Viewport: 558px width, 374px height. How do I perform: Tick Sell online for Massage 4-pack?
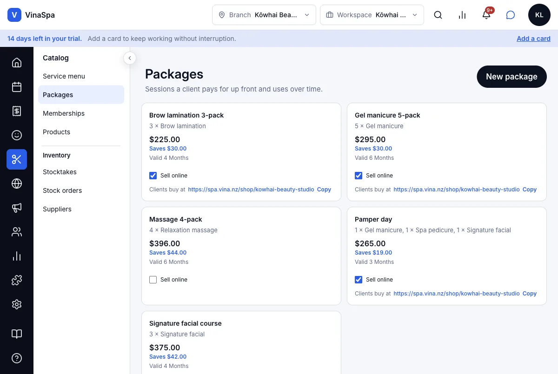point(153,280)
